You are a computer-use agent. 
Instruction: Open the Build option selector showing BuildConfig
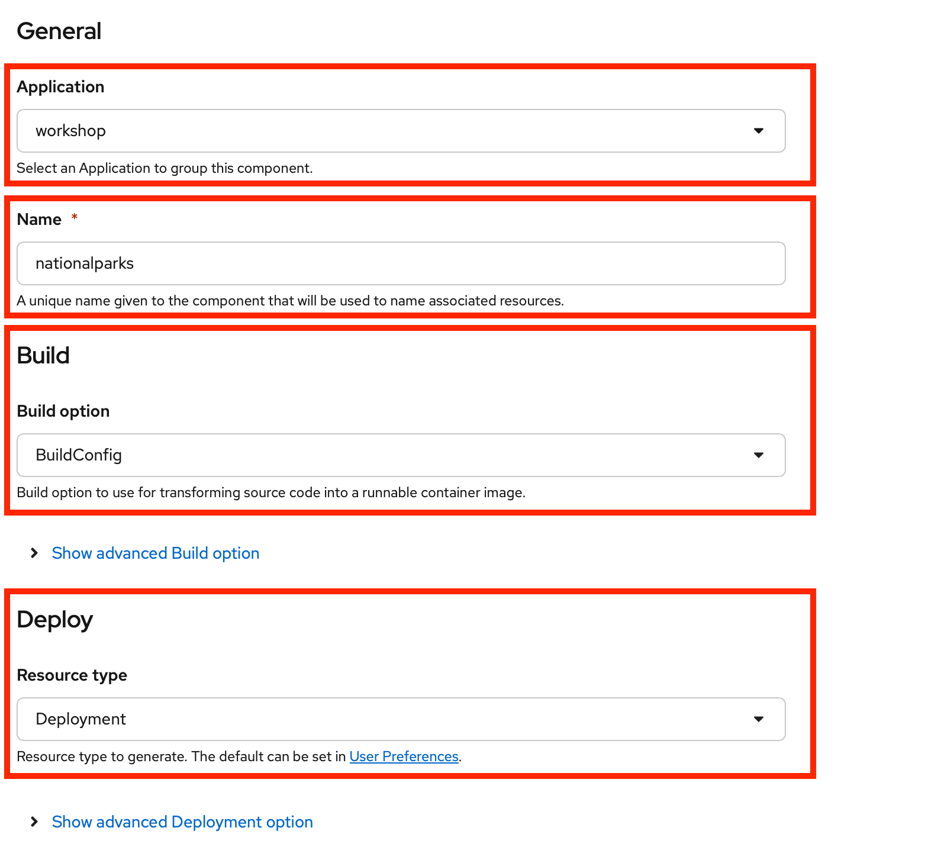pos(401,455)
